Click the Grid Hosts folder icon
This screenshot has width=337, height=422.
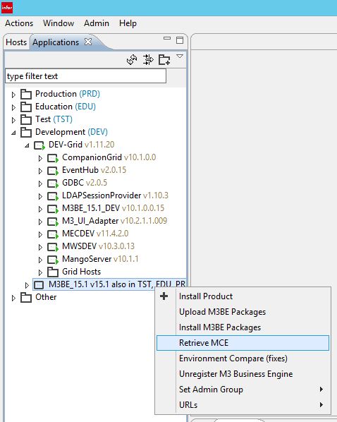[x=53, y=272]
